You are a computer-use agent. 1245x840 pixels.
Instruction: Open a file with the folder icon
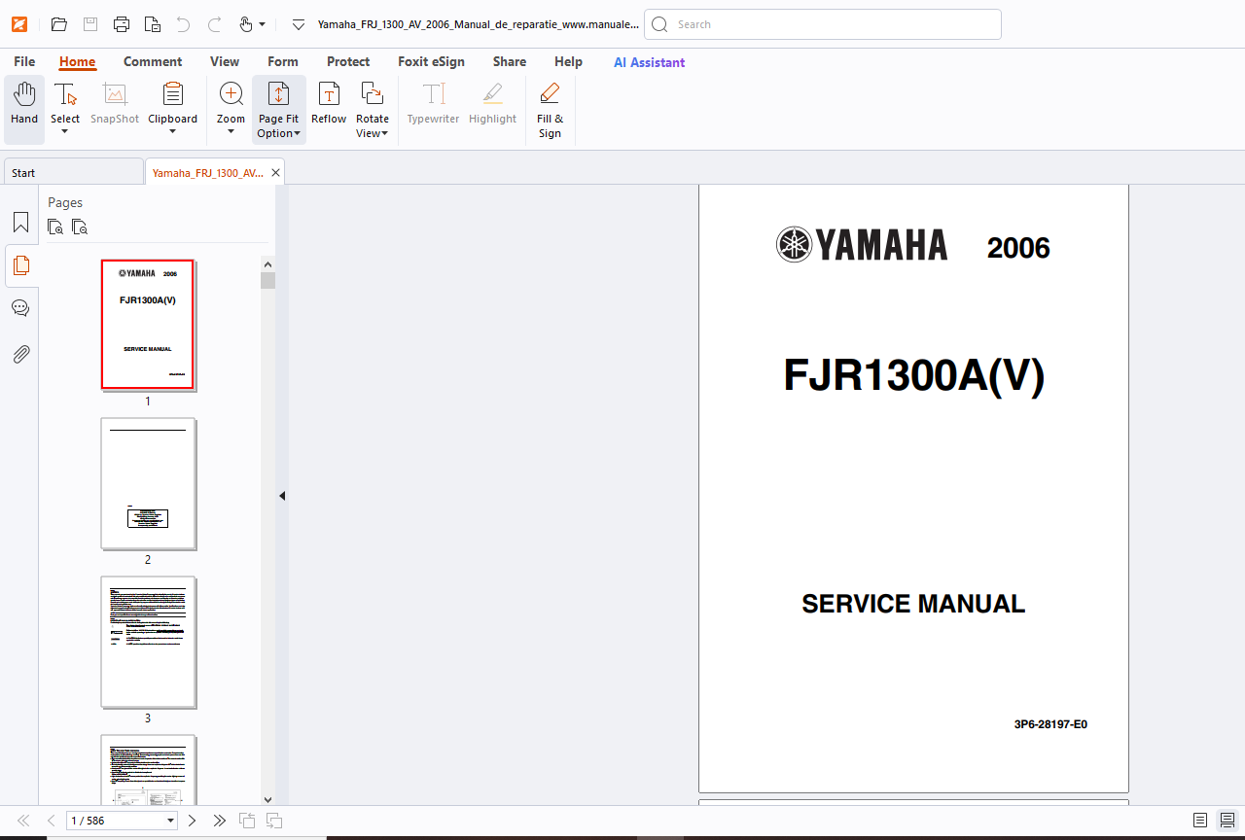click(x=59, y=24)
